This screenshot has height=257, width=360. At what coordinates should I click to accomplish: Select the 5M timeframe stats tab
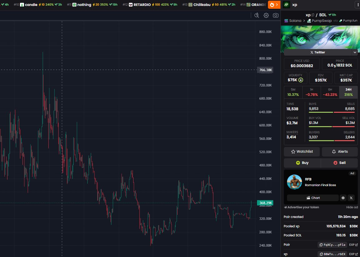(x=293, y=92)
